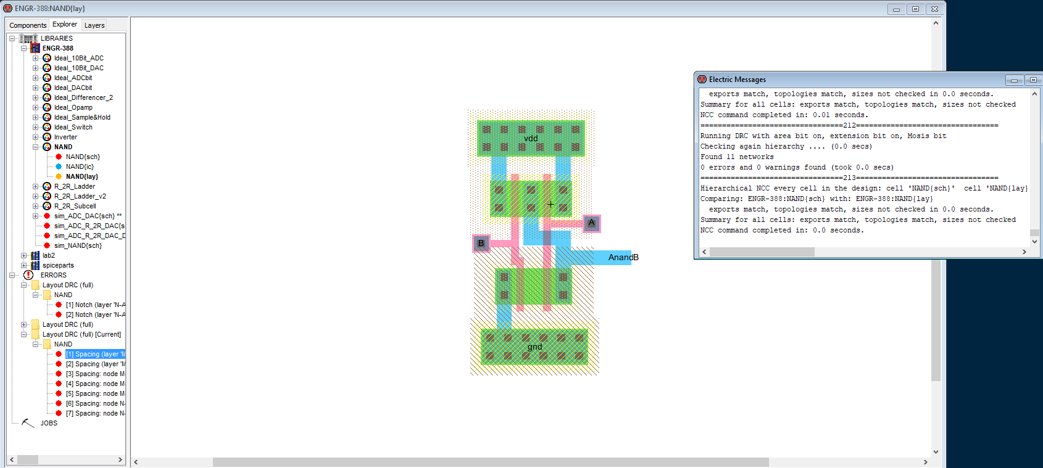Click Messages window scroll-down arrow
This screenshot has width=1043, height=468.
point(1035,241)
